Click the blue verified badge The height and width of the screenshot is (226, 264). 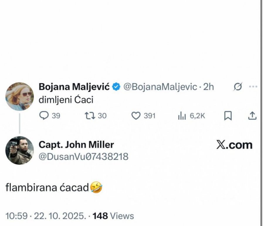point(116,87)
